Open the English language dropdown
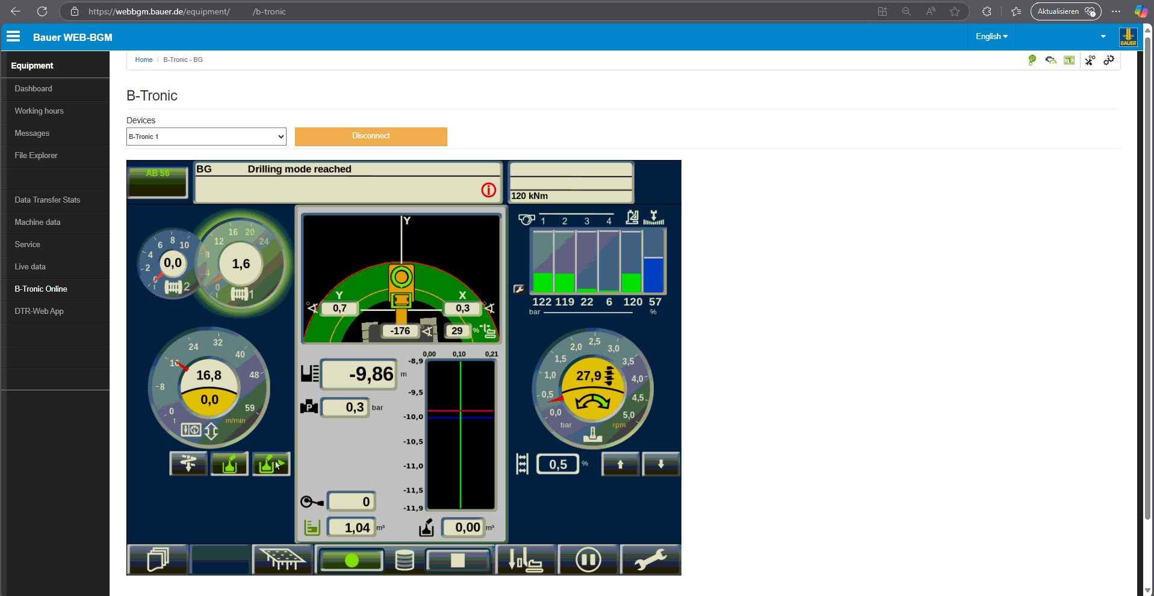 click(991, 37)
